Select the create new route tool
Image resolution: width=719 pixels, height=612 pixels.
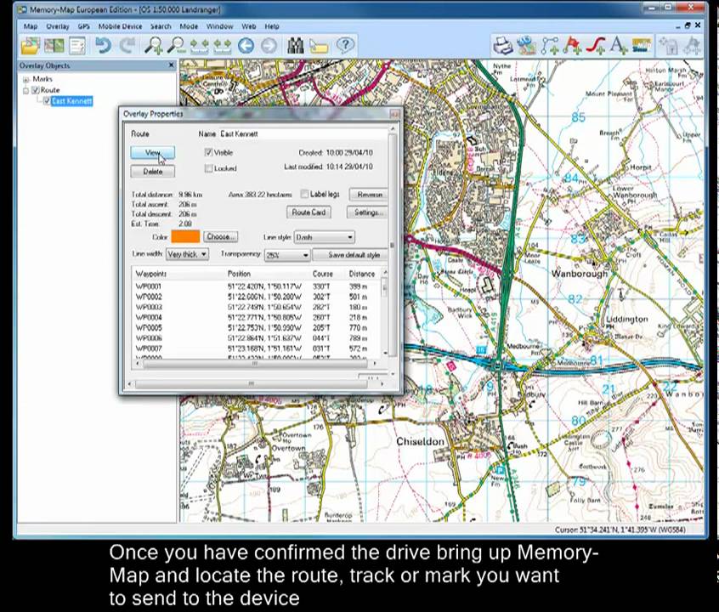(x=550, y=45)
